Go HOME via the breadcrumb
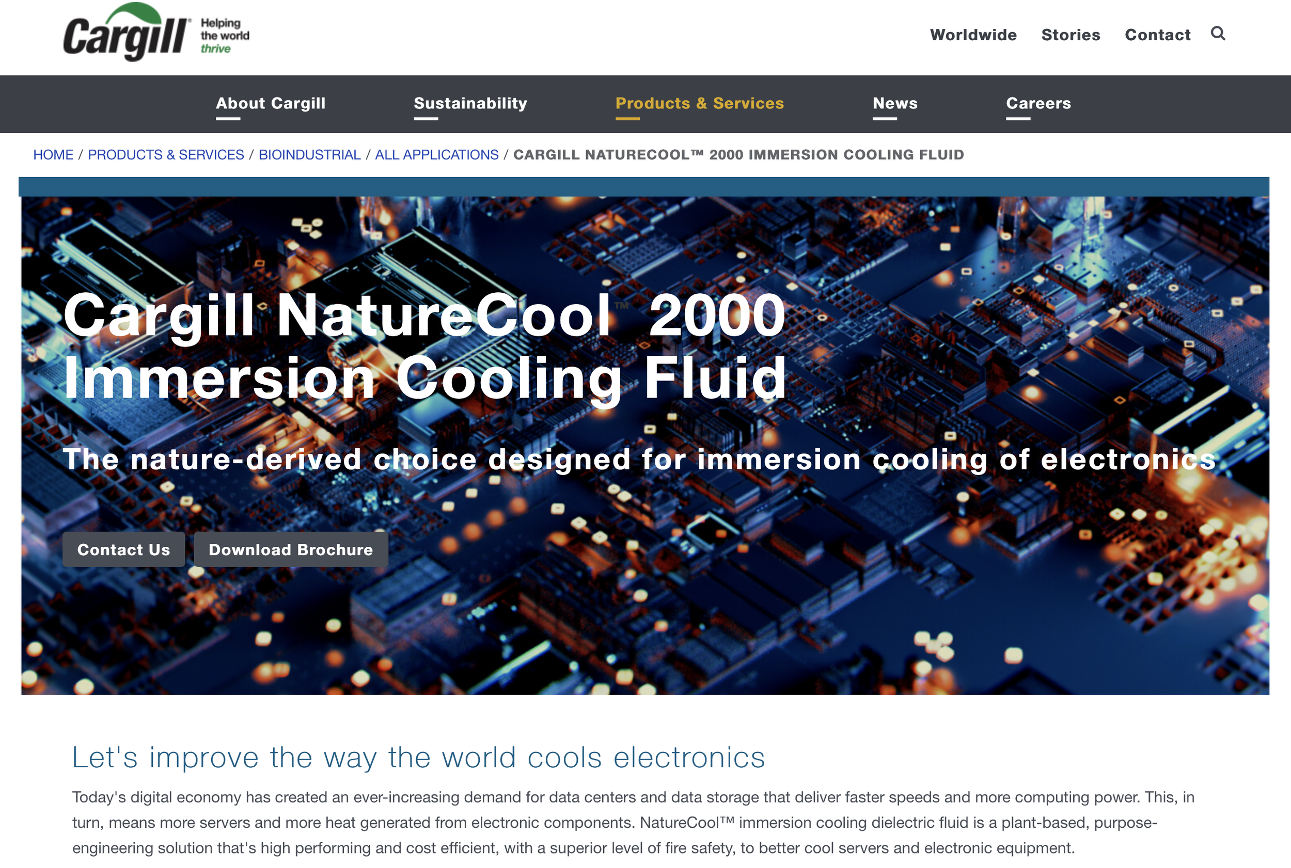This screenshot has width=1291, height=868. coord(53,154)
